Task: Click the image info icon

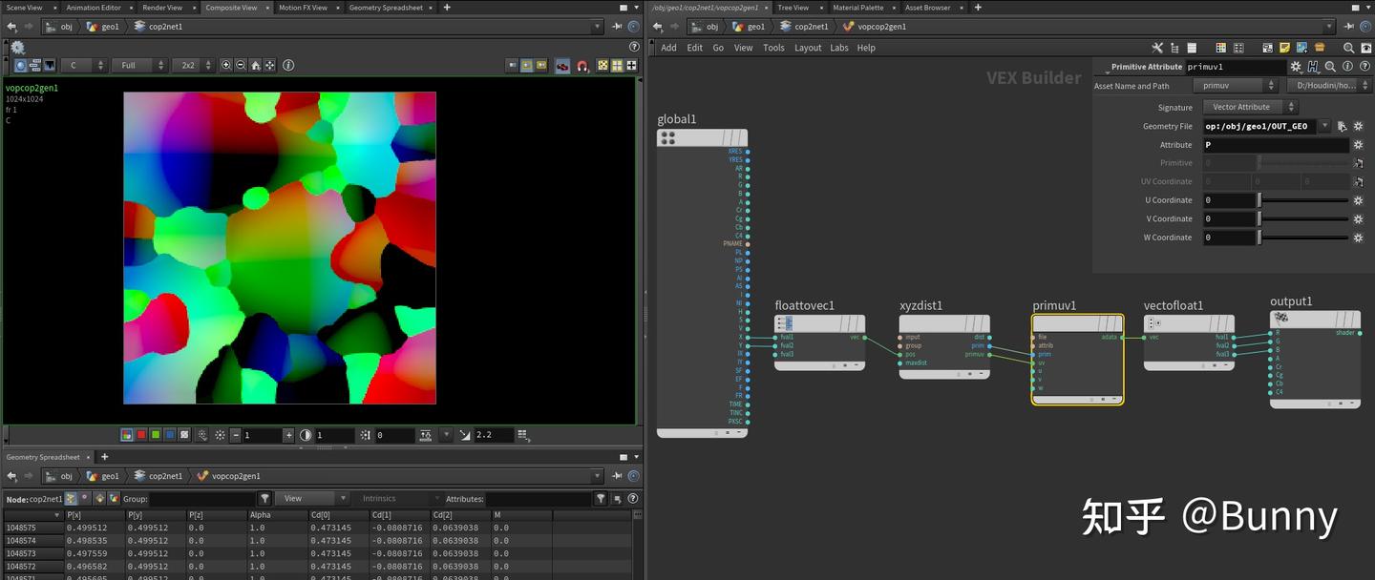Action: click(288, 66)
